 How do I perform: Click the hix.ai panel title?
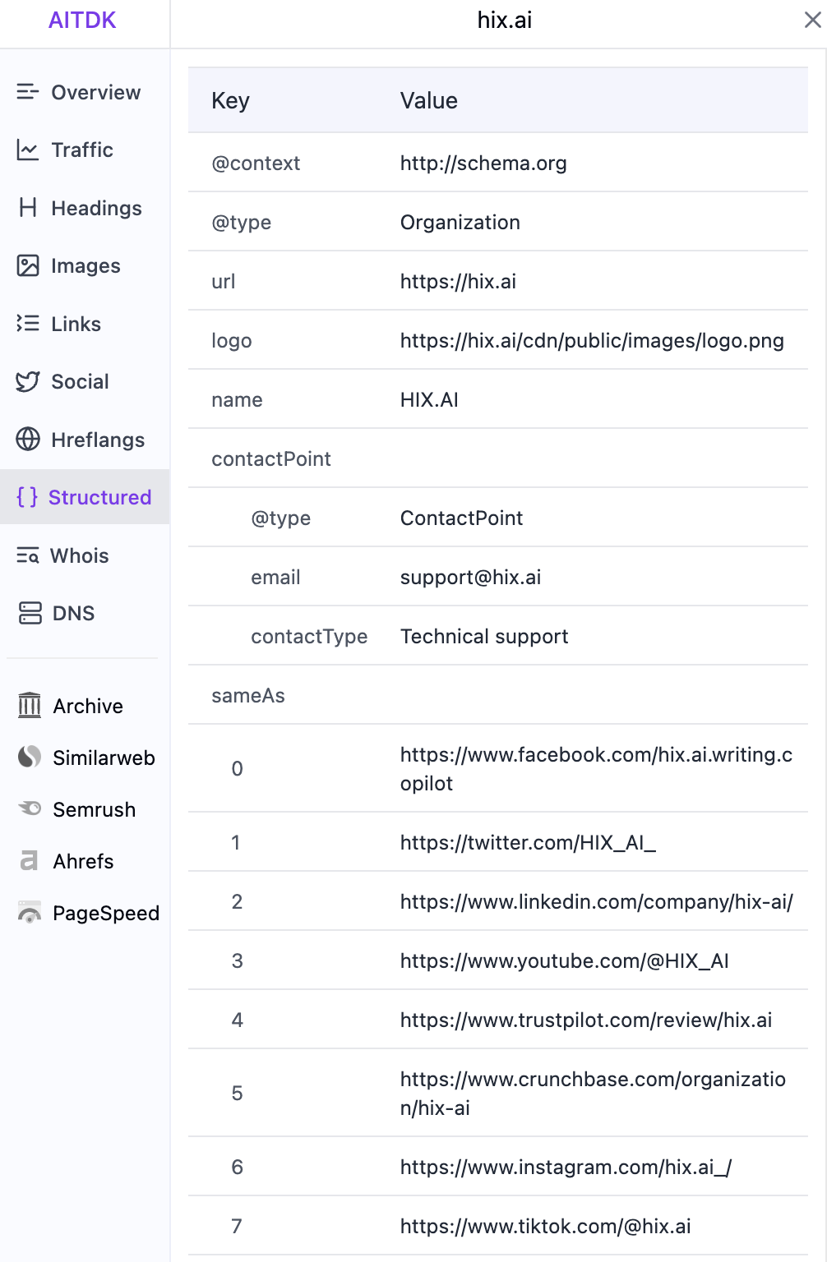(505, 20)
